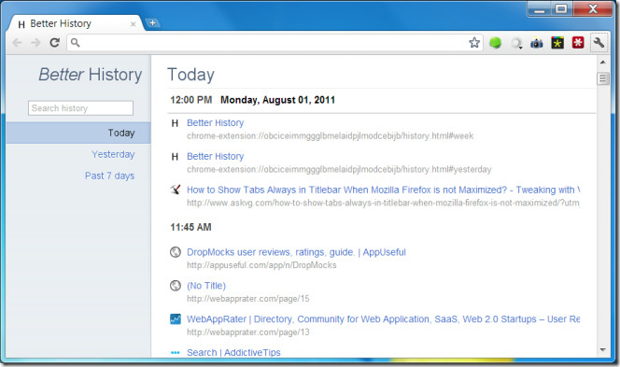The width and height of the screenshot is (620, 367).
Task: Click the URL text webapprater.com/page/15
Action: coord(248,299)
